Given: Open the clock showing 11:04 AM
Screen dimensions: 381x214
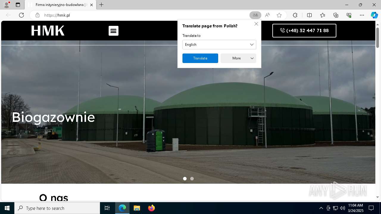Looking at the screenshot, I should coord(356,208).
